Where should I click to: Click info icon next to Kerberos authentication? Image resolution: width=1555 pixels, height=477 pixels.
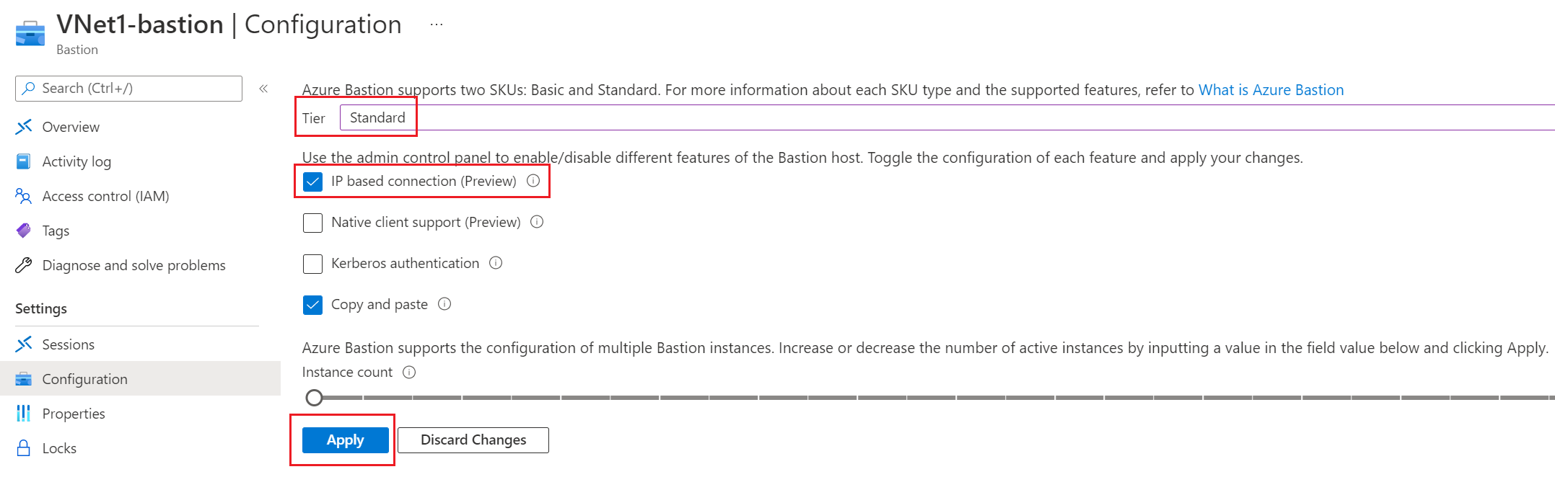point(496,263)
